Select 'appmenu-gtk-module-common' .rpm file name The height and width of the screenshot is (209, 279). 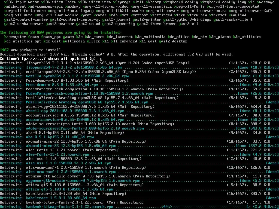coord(83,181)
